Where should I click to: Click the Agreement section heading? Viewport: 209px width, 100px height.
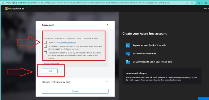click(x=48, y=25)
